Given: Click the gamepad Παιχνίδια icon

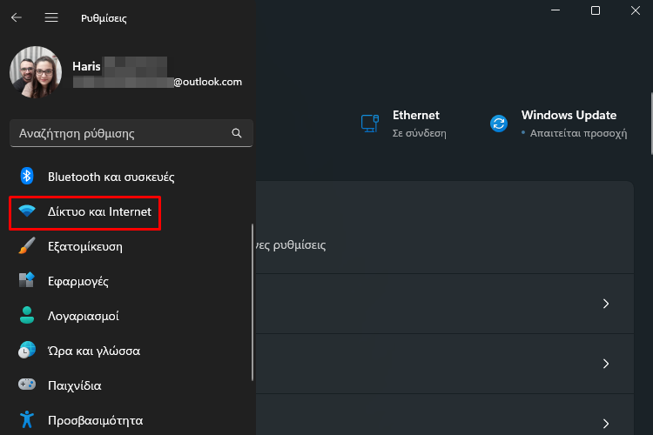Looking at the screenshot, I should click(27, 385).
